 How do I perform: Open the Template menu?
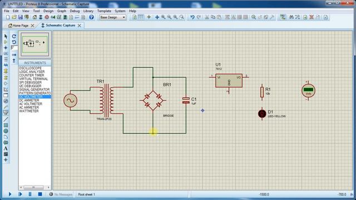tap(104, 11)
